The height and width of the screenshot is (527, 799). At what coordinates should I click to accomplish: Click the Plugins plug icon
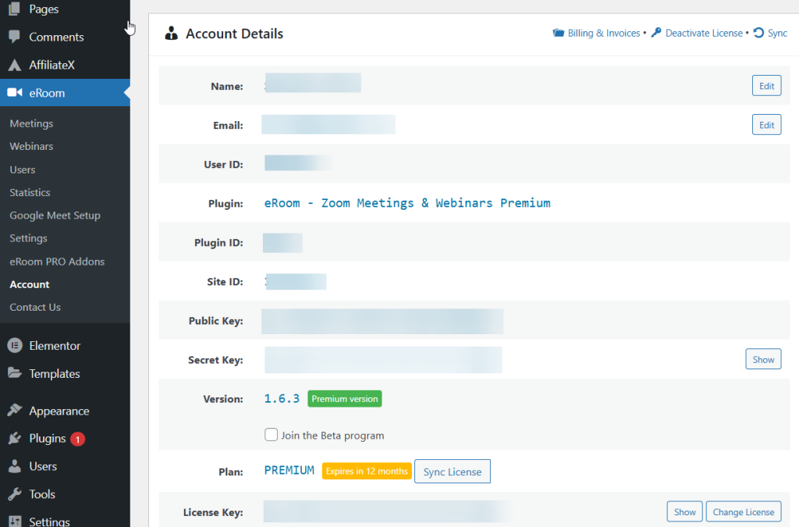[x=14, y=439]
